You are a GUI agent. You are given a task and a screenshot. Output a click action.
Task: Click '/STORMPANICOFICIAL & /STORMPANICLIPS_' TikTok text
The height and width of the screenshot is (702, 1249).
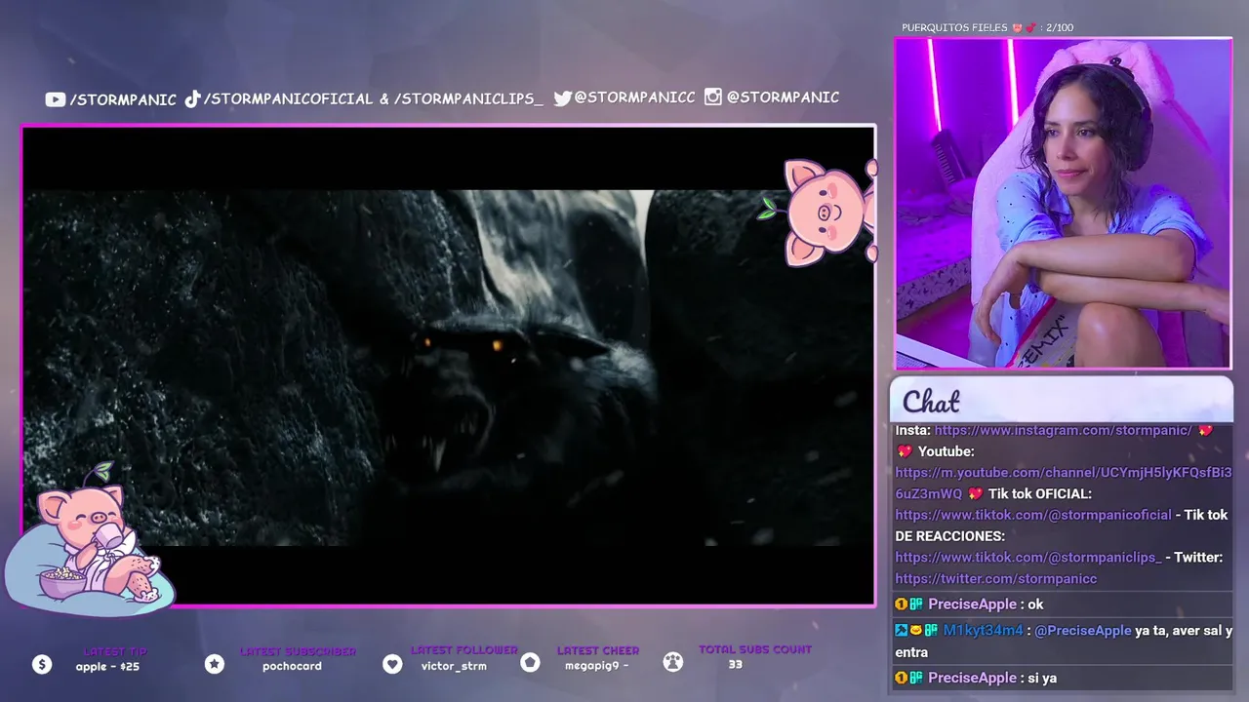[x=373, y=98]
